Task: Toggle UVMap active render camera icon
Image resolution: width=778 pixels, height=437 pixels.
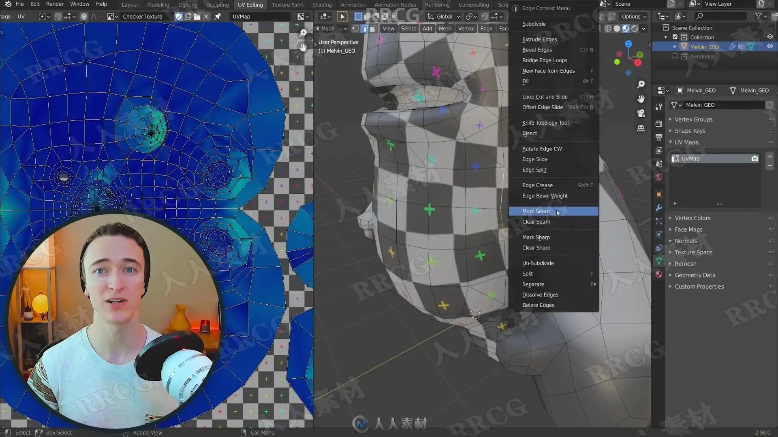Action: (754, 159)
